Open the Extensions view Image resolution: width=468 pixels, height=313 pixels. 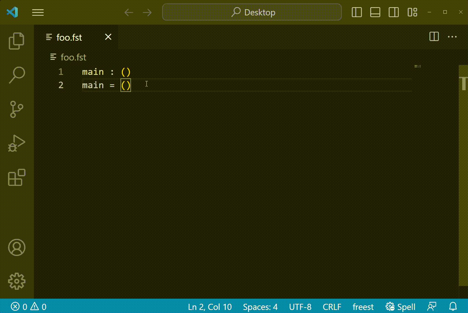(x=16, y=177)
